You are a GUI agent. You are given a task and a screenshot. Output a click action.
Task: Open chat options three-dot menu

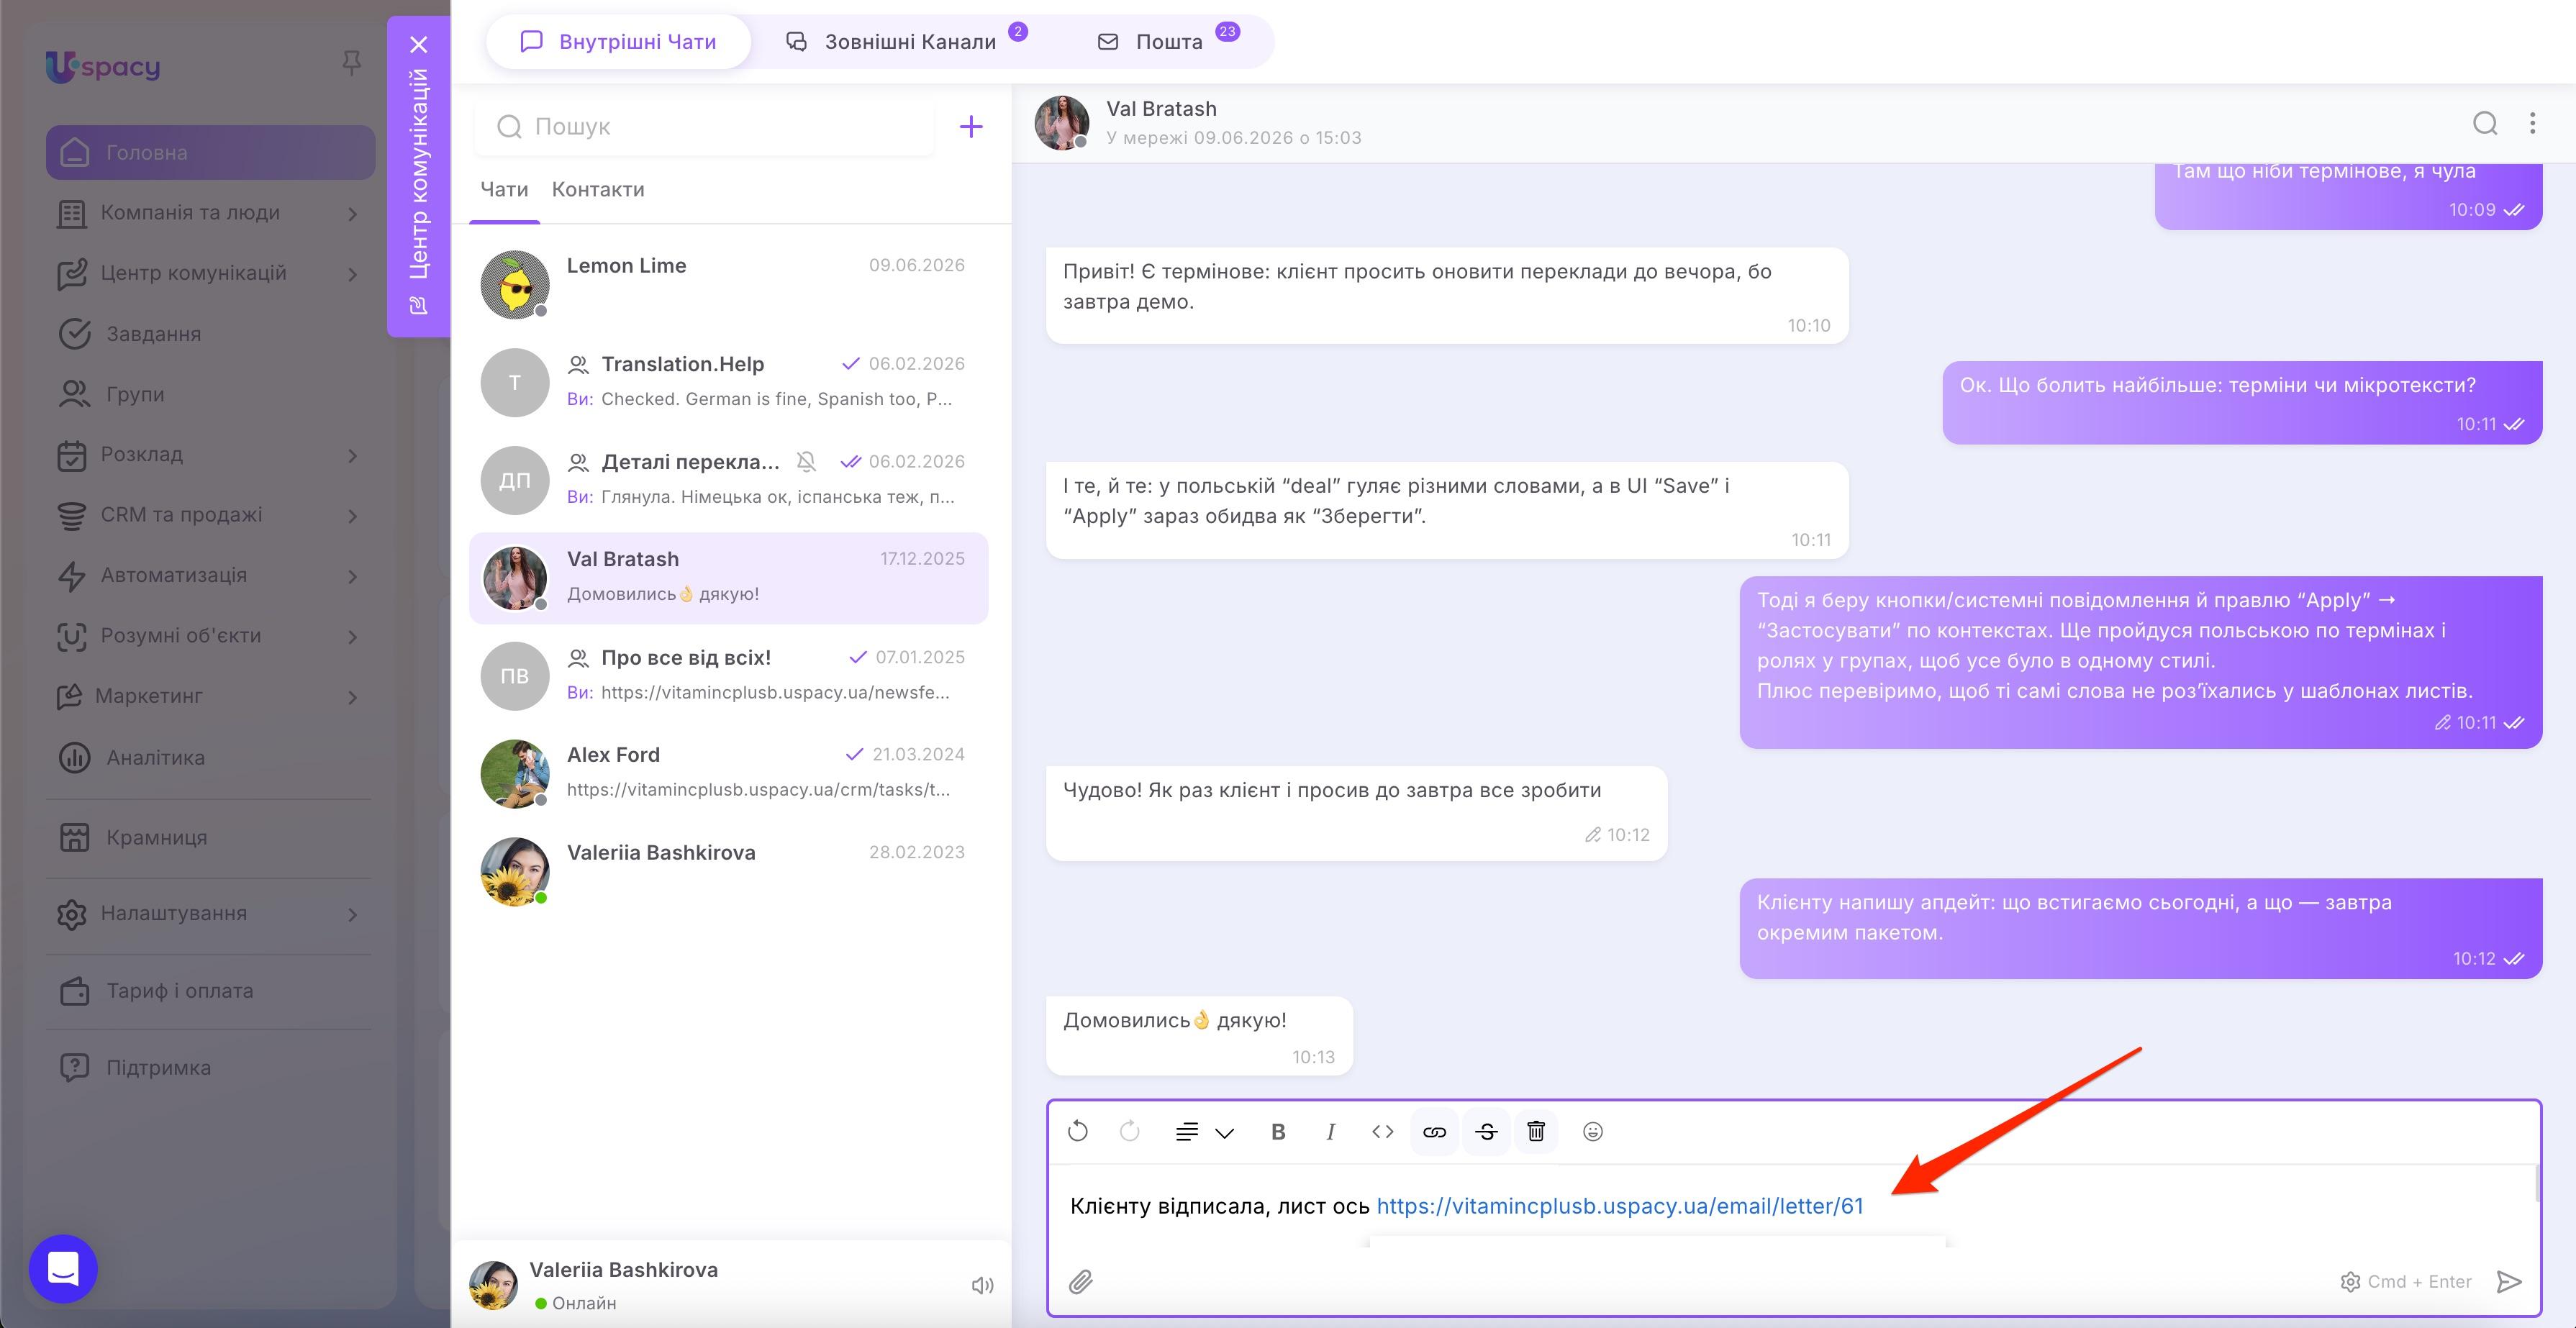coord(2532,123)
